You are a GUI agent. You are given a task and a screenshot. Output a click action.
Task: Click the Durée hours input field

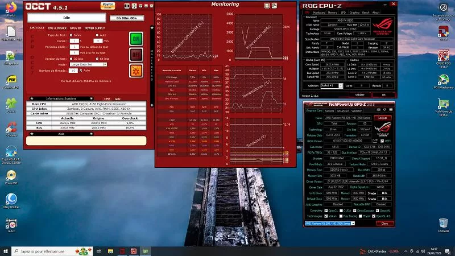(75, 41)
